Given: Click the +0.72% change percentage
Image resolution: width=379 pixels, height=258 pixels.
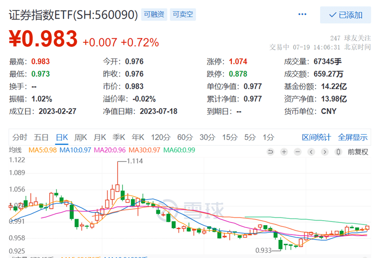Looking at the screenshot, I should pyautogui.click(x=140, y=42).
